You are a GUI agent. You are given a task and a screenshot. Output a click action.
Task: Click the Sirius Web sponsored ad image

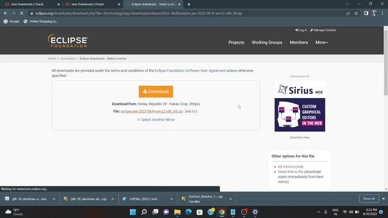click(x=299, y=107)
